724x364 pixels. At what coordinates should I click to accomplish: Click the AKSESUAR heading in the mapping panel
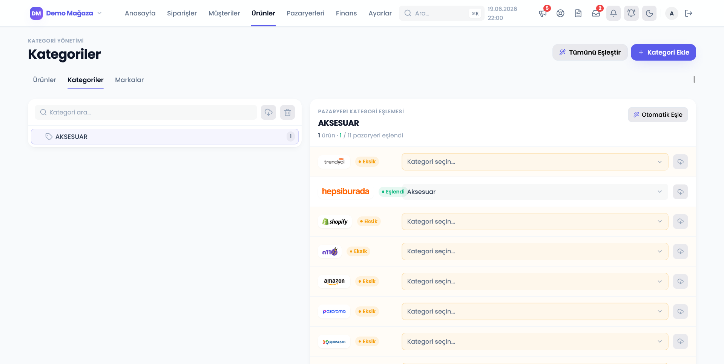coord(339,123)
